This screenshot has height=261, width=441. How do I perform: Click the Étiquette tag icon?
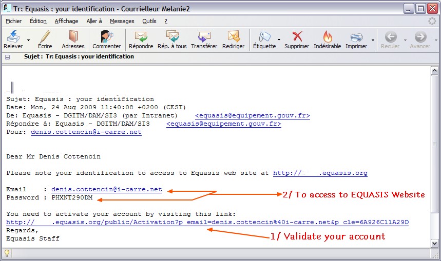pyautogui.click(x=264, y=39)
